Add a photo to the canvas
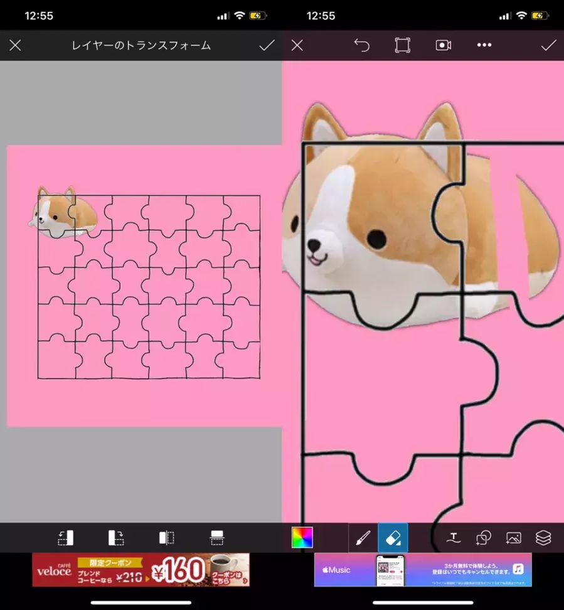564x610 pixels. (514, 538)
